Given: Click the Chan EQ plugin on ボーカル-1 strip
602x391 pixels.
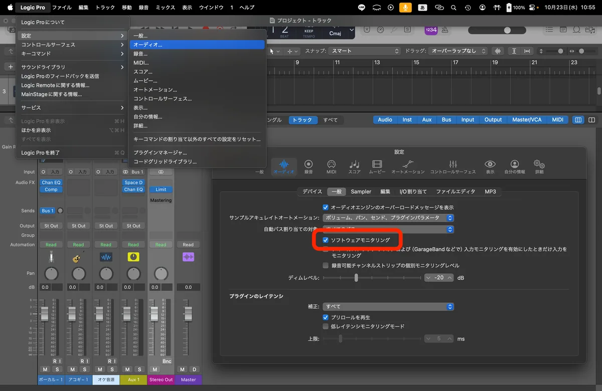Looking at the screenshot, I should [51, 182].
